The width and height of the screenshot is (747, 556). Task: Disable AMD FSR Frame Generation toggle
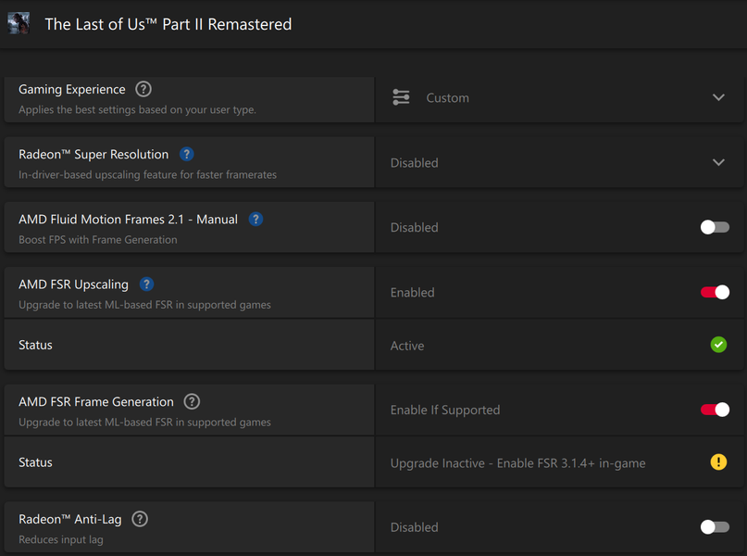pos(715,410)
